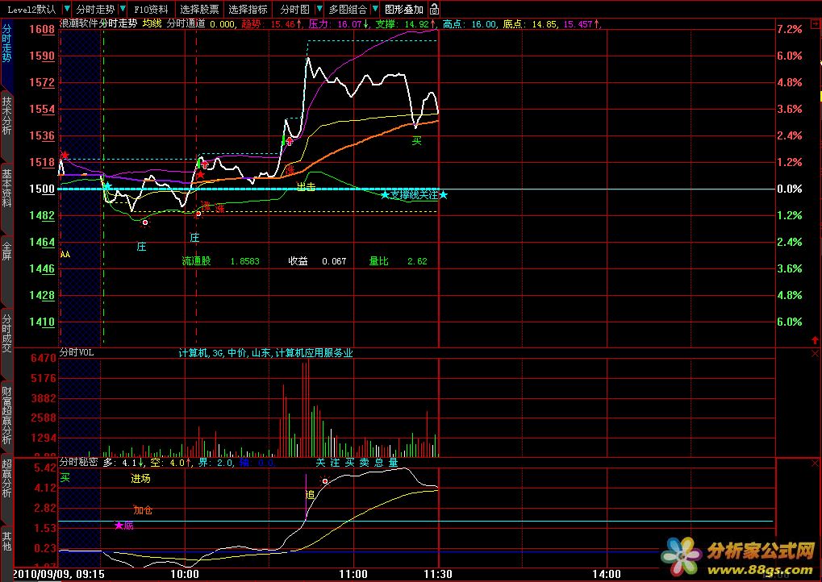Viewport: 822px width, 582px height.
Task: Click the 0.0% right axis label
Action: pos(790,189)
